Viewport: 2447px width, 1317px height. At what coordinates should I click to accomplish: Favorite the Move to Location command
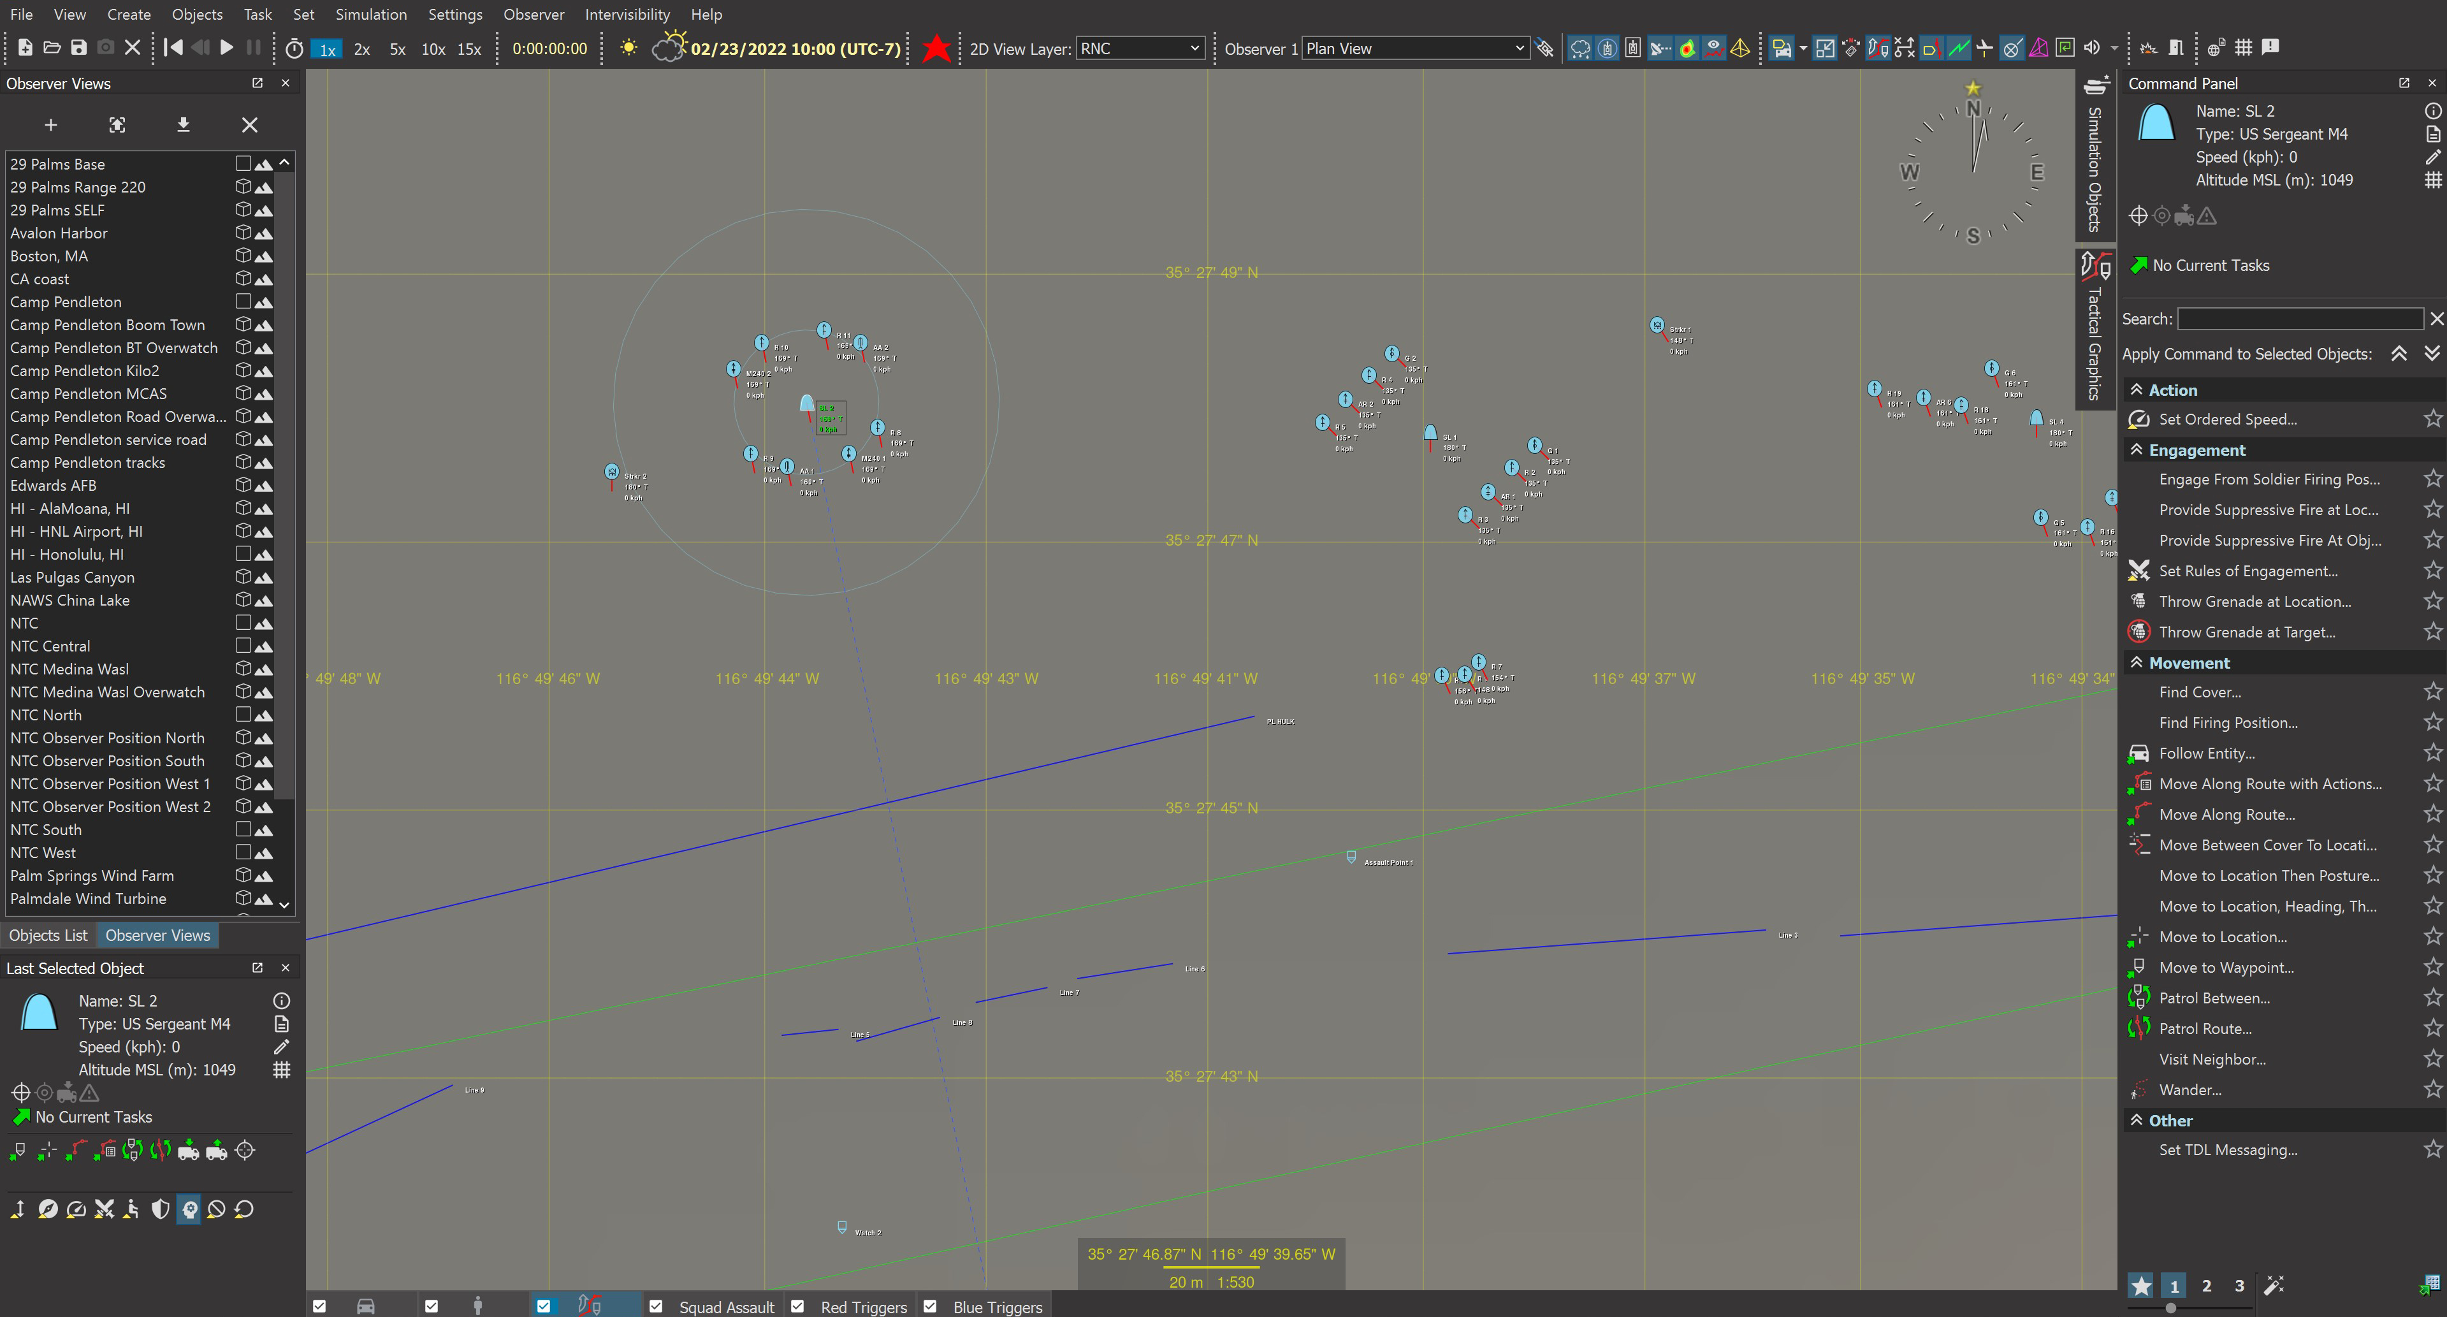point(2432,937)
